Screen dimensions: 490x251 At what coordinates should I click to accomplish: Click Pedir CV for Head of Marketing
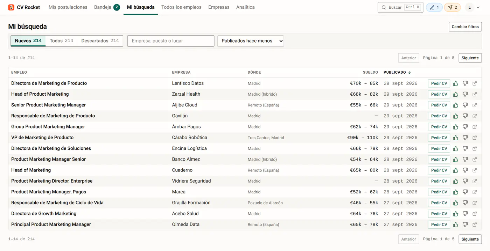coord(439,170)
